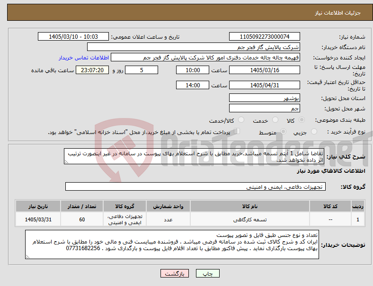Click the بازگشت (back) button
This screenshot has height=286, width=373.
(x=174, y=273)
